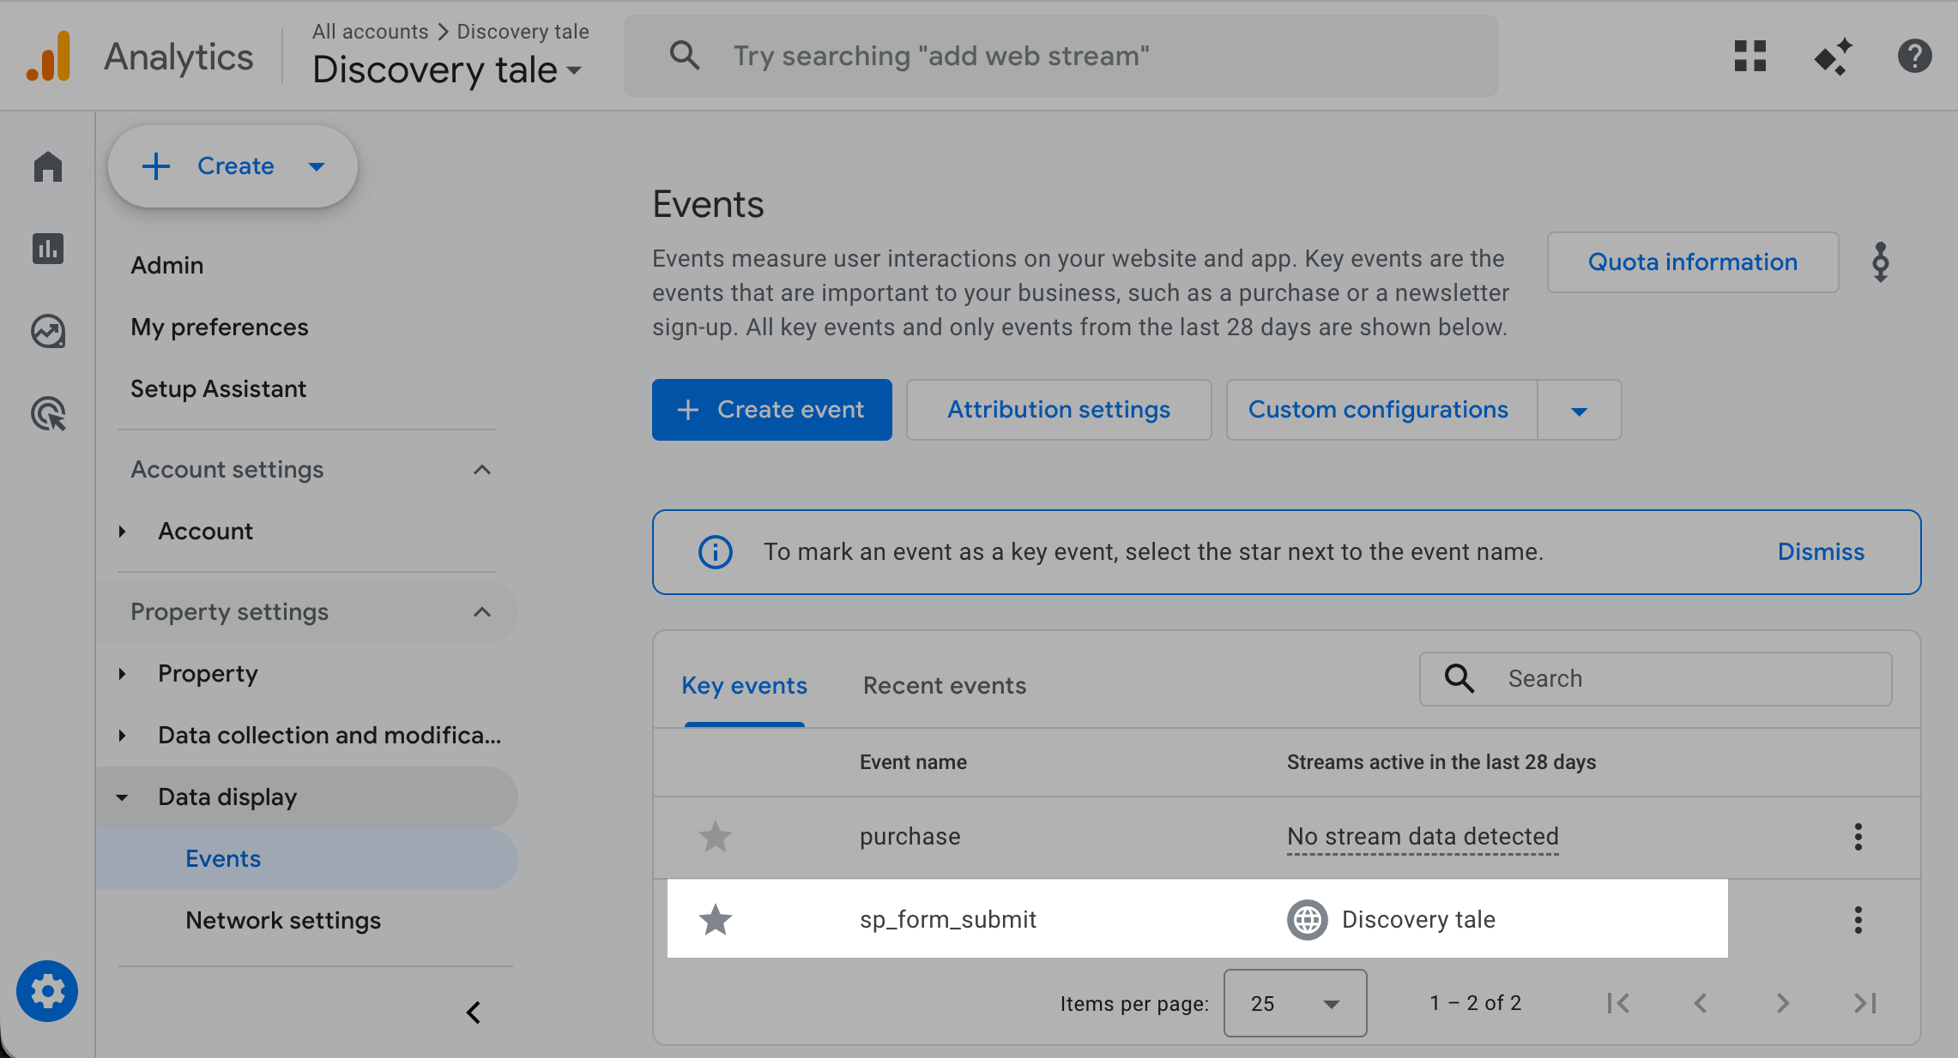Viewport: 1958px width, 1058px height.
Task: Toggle key event star for purchase
Action: (715, 836)
